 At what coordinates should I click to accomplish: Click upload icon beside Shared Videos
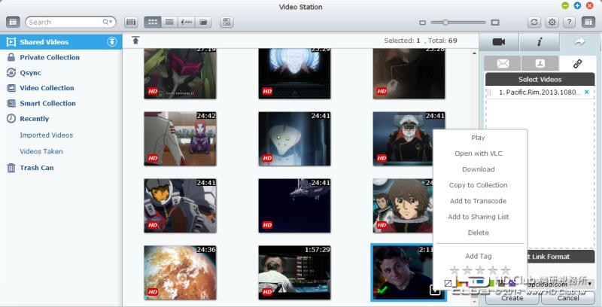point(111,42)
